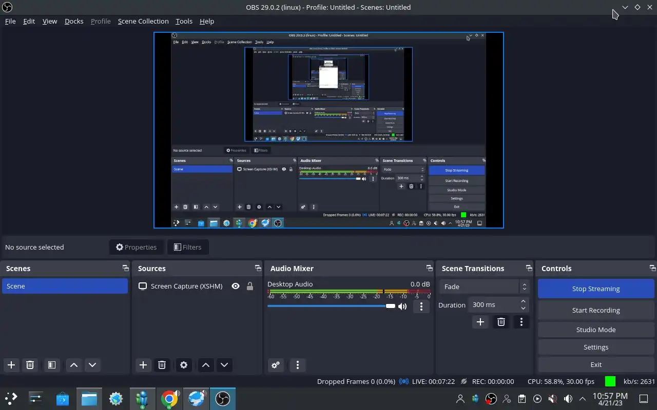The height and width of the screenshot is (410, 657).
Task: Click the green stream status square
Action: pyautogui.click(x=610, y=381)
